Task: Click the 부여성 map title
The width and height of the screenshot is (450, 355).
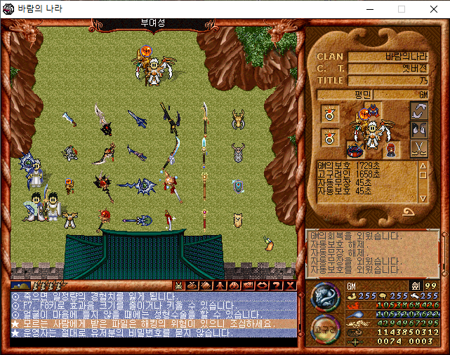Action: 153,23
